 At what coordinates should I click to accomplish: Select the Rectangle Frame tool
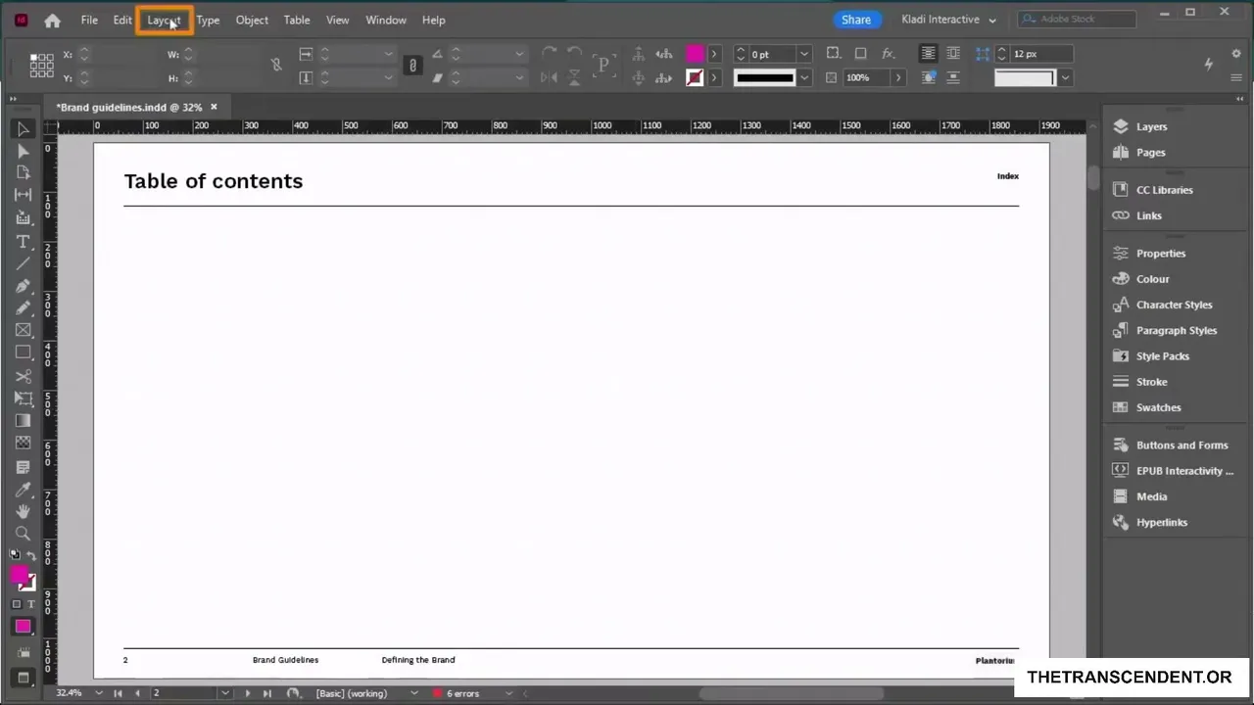[x=24, y=330]
